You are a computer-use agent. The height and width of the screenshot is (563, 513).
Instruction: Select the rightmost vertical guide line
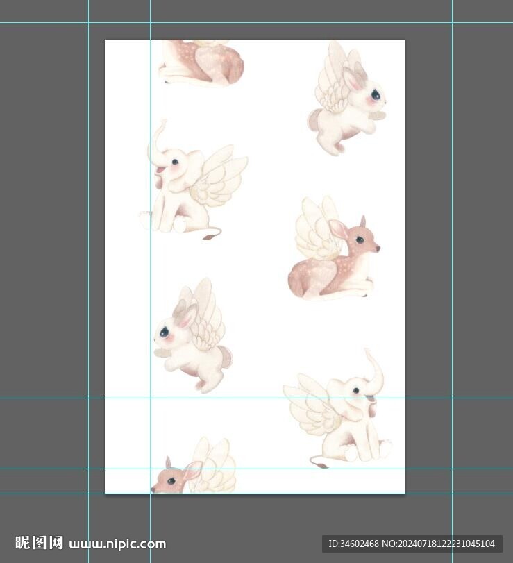pos(453,278)
